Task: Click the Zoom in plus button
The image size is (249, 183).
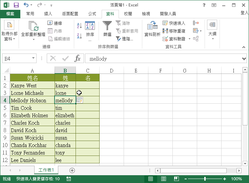Action: 224,179
